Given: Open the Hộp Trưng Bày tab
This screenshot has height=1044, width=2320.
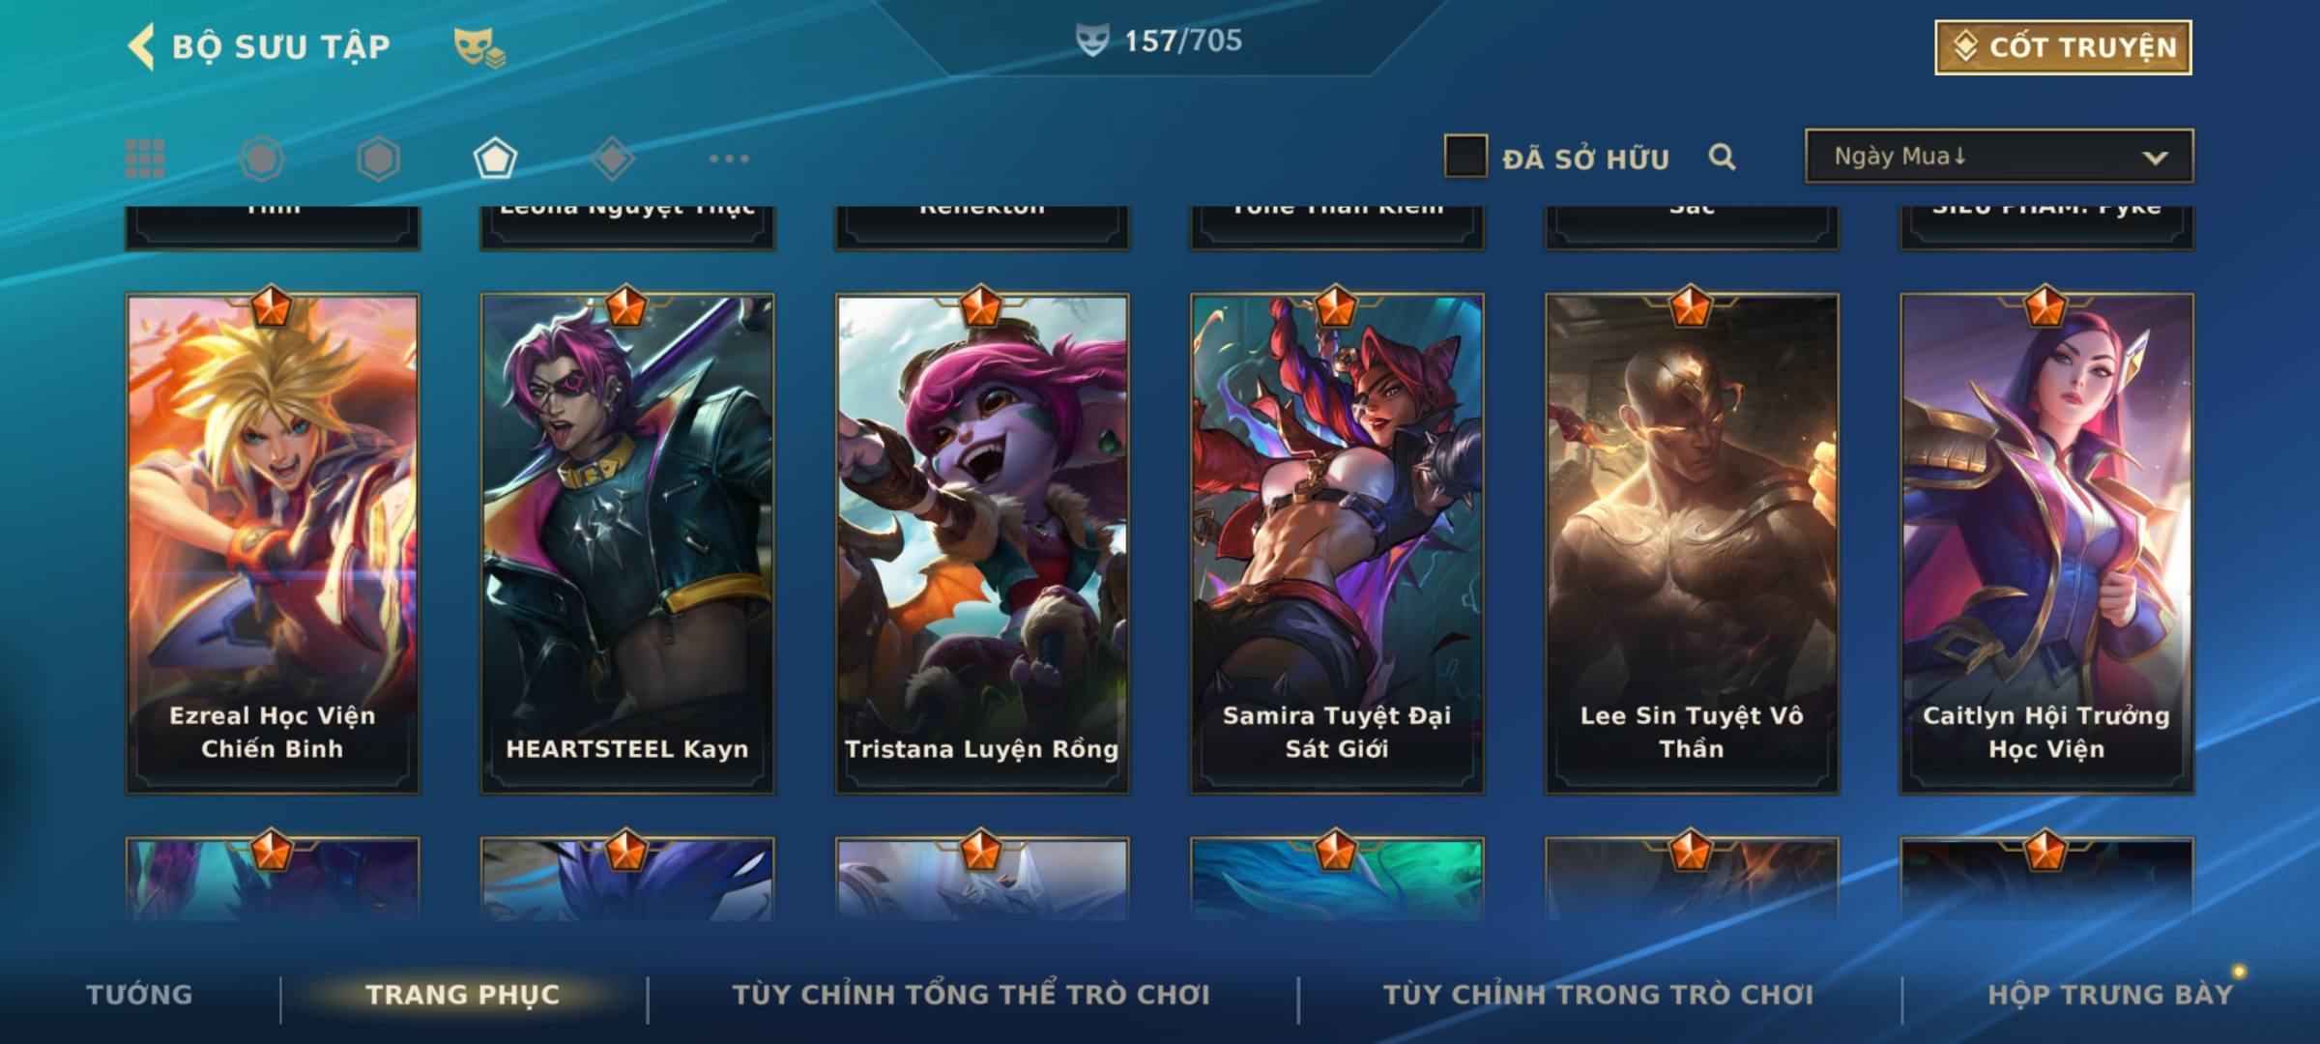Looking at the screenshot, I should click(2110, 995).
